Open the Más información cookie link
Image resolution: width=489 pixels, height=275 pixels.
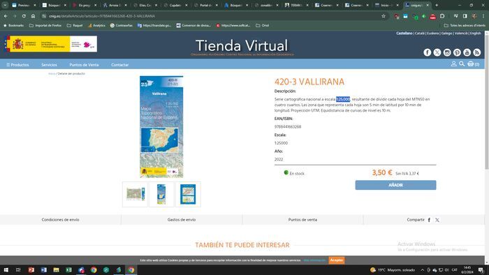[x=314, y=260]
